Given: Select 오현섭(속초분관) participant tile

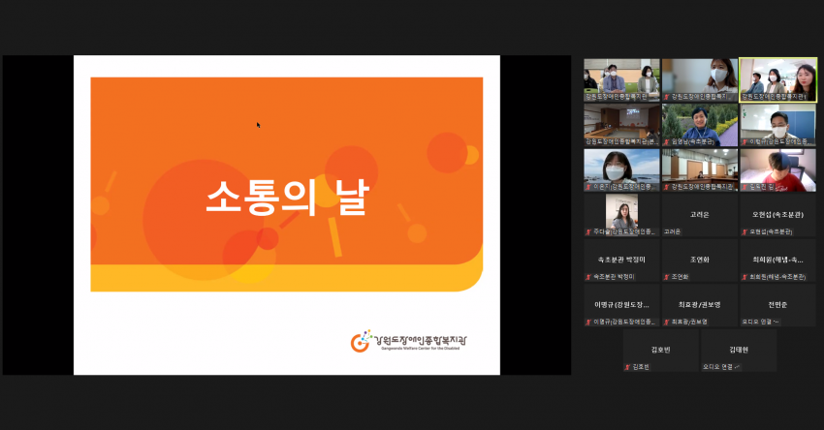Looking at the screenshot, I should coord(778,215).
